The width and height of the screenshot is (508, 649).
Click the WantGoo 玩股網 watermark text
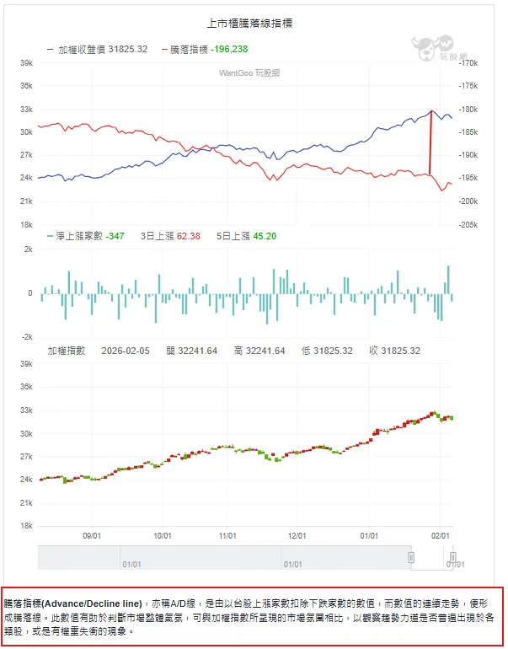point(249,73)
